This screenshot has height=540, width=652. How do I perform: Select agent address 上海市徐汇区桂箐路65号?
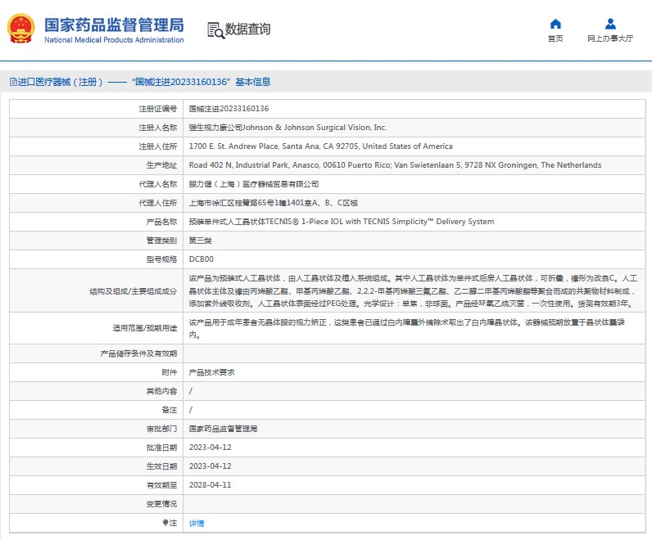274,203
